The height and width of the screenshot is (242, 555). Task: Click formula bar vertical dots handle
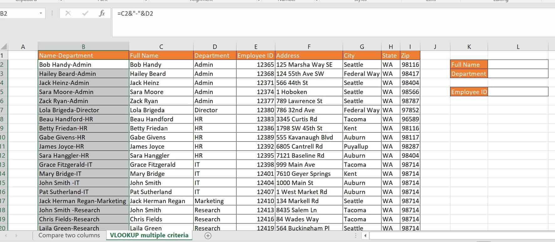[52, 13]
